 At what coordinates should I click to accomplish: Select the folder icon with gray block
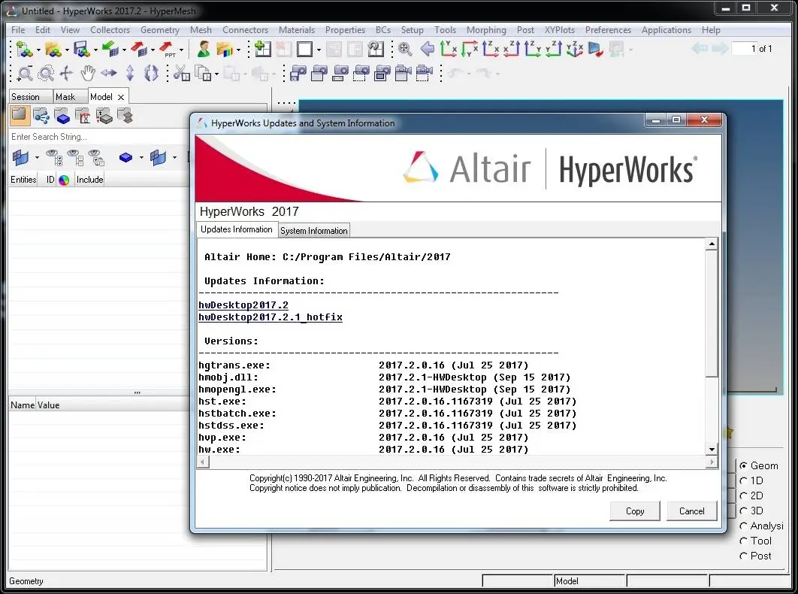[x=104, y=116]
